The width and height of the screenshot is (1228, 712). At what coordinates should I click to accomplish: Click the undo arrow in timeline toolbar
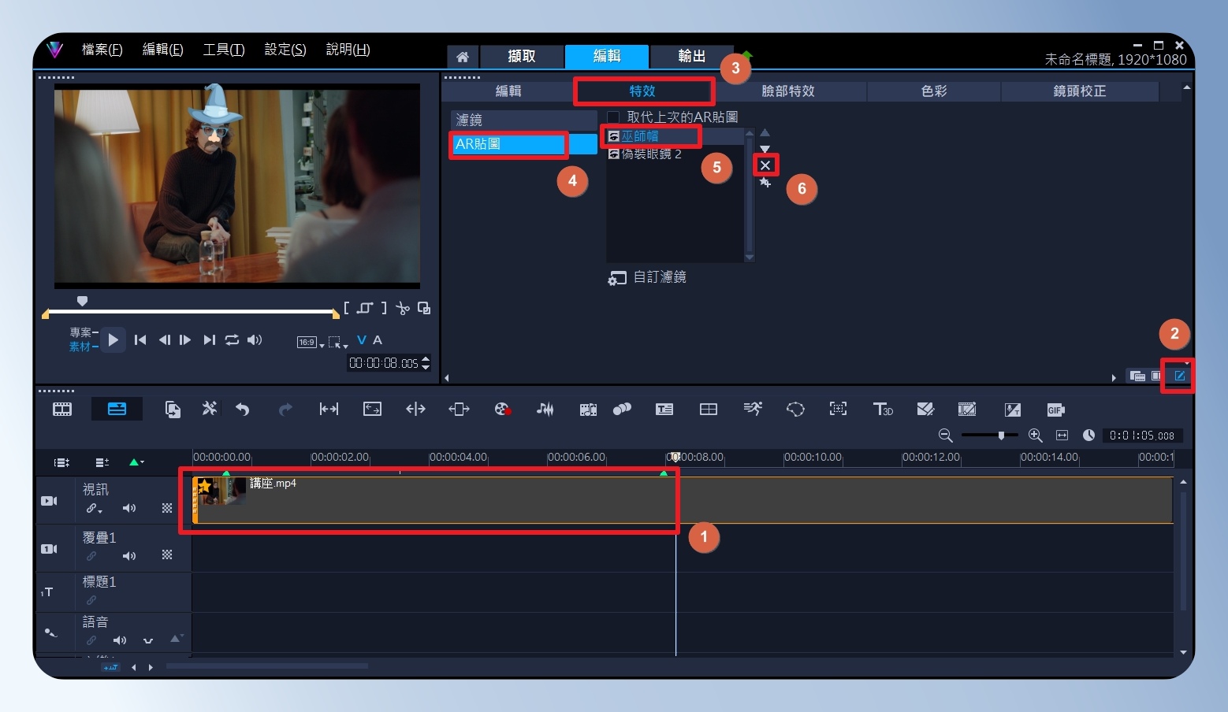[x=242, y=409]
